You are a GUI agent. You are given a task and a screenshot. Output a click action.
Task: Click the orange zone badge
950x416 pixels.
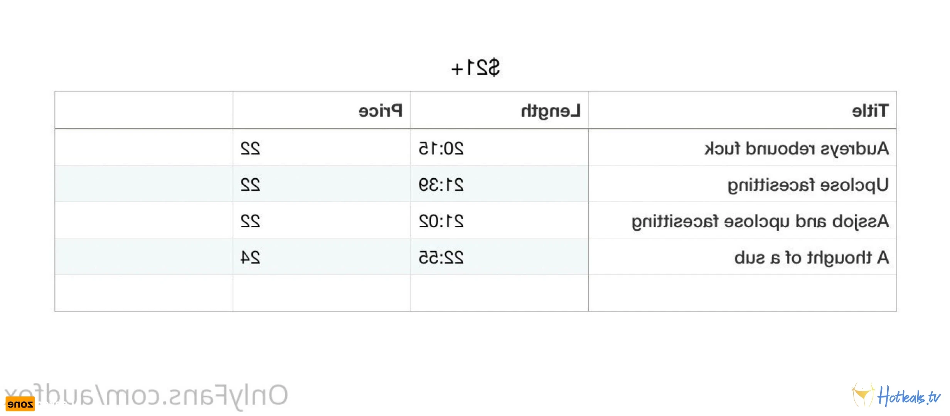[x=20, y=404]
